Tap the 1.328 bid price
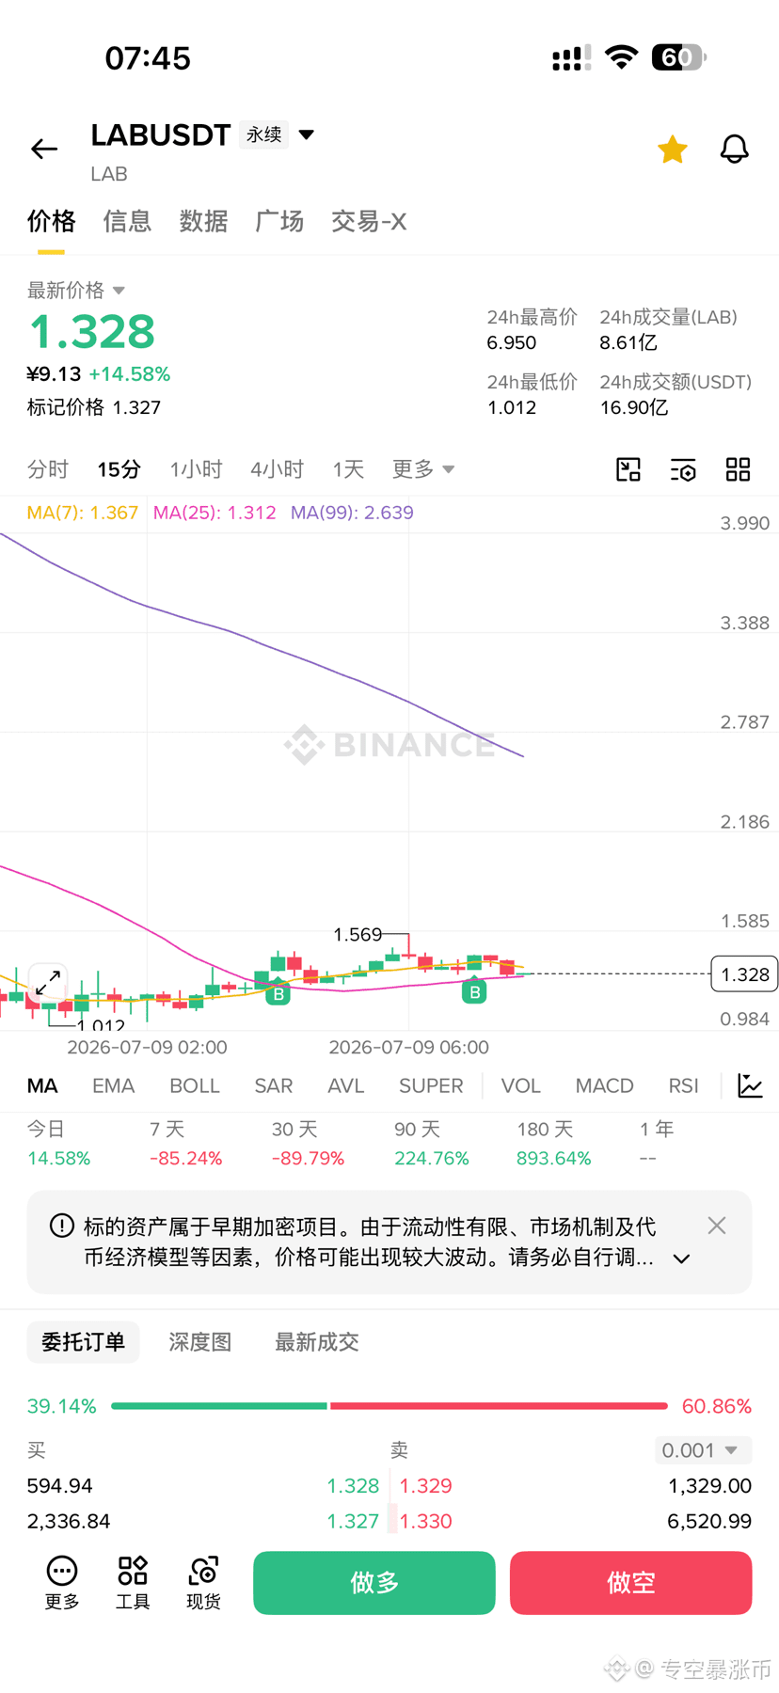The image size is (779, 1693). 353,1486
